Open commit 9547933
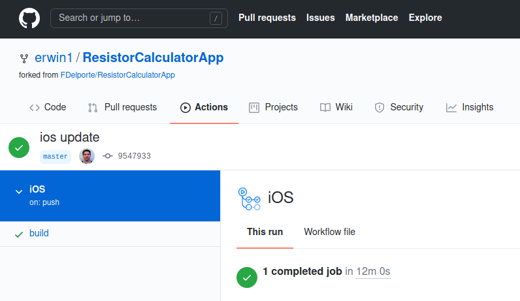The width and height of the screenshot is (520, 301). click(135, 156)
